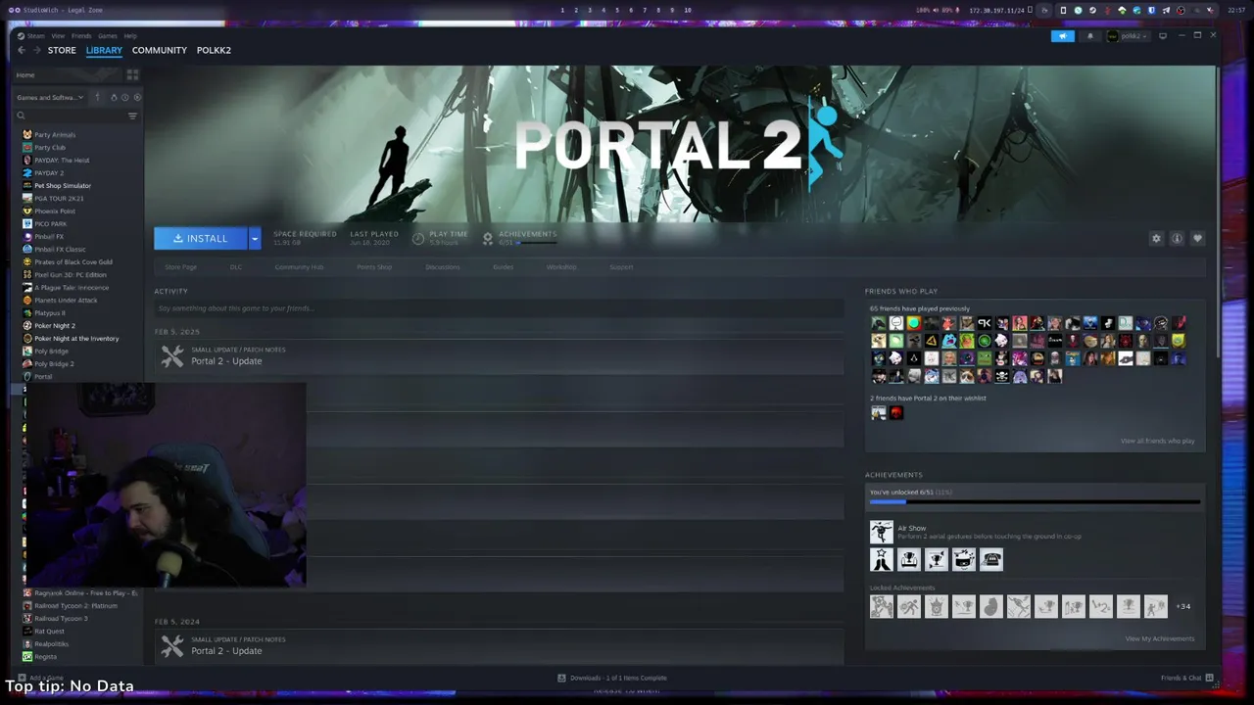Click Achievements trophy icon in header bar
Image resolution: width=1254 pixels, height=705 pixels.
488,238
